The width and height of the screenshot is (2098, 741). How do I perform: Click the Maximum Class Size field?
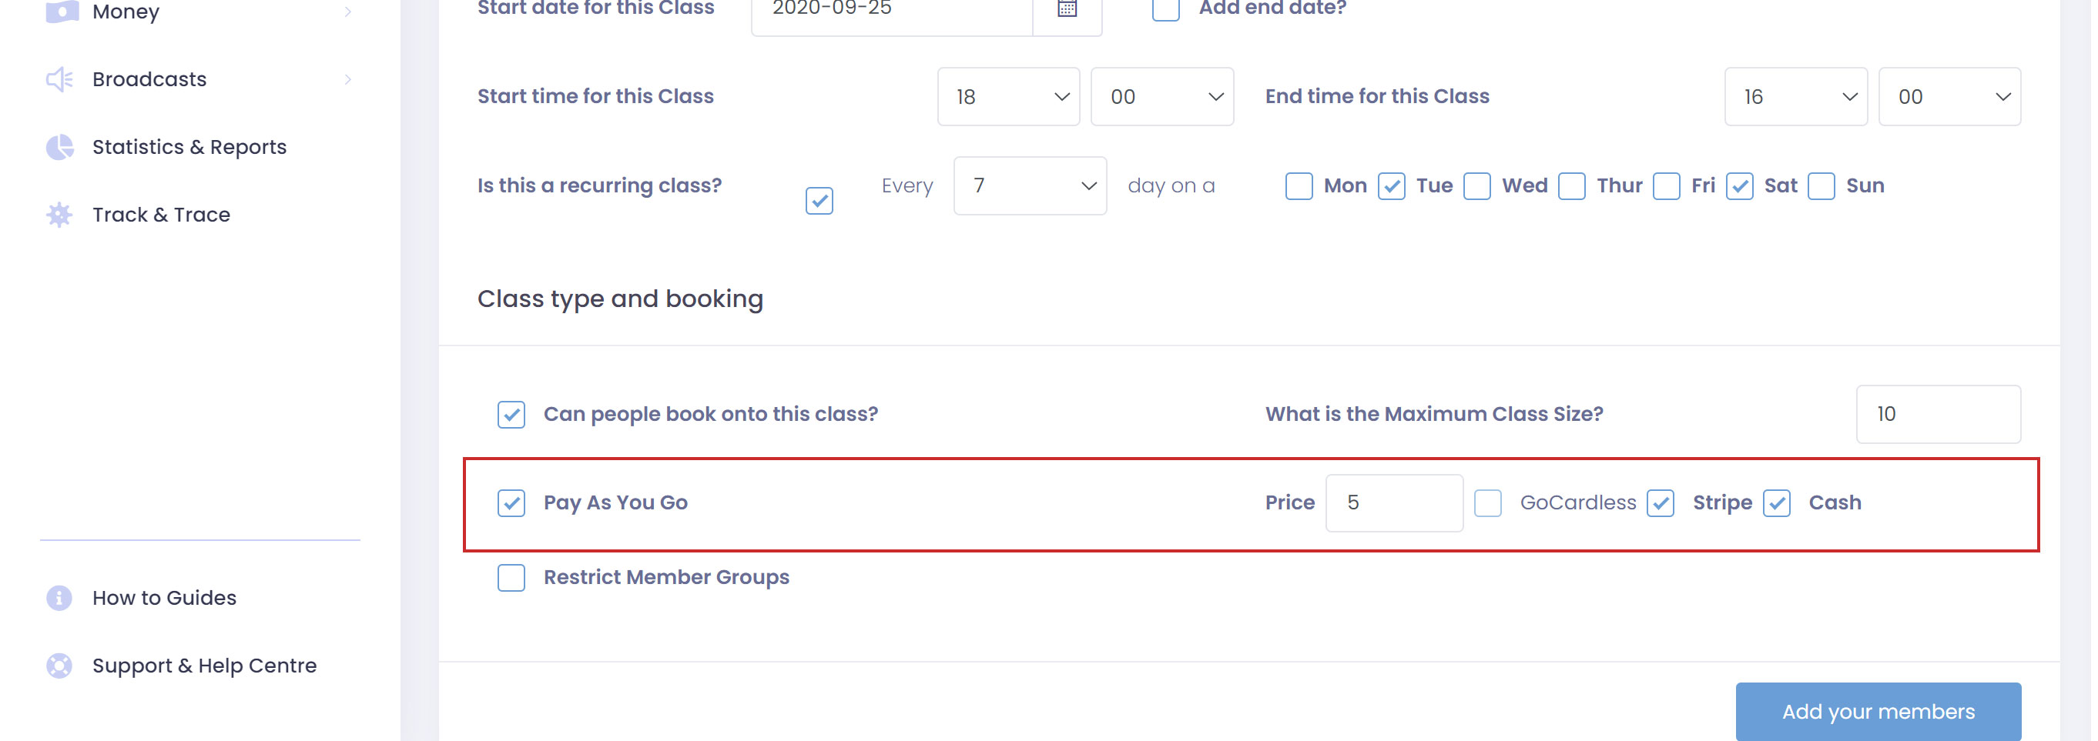coord(1937,414)
